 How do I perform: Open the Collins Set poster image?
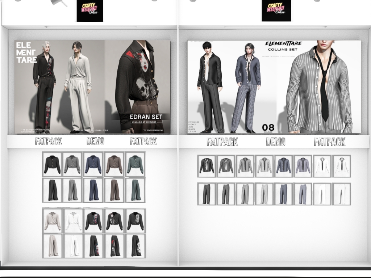274,87
